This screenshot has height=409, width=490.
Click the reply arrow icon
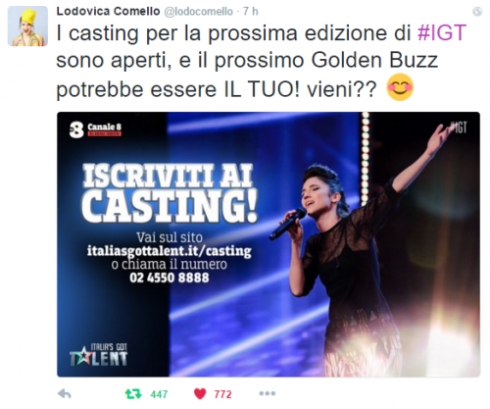pos(65,394)
